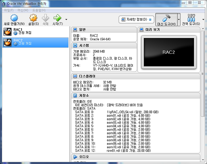Click the asm10.vdi disk entry
Image resolution: width=207 pixels, height=164 pixels.
coord(129,147)
